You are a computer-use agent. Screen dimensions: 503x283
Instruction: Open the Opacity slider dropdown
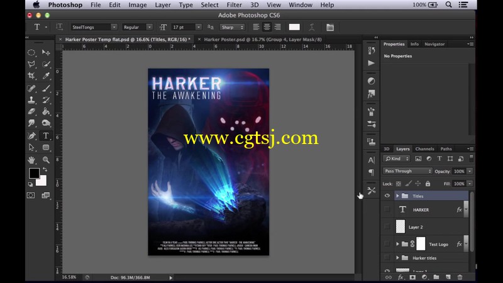coord(470,171)
